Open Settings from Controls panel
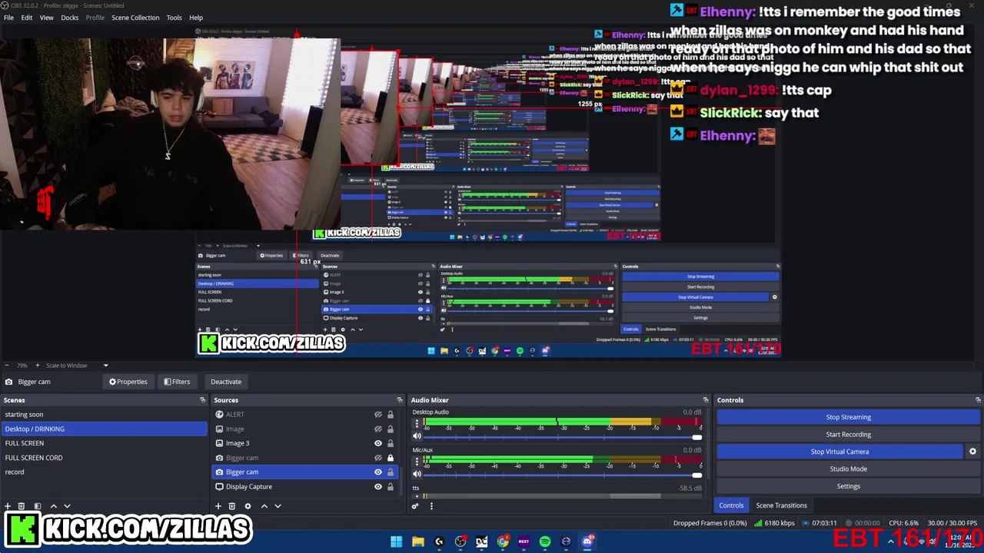Viewport: 984px width, 553px height. tap(849, 486)
